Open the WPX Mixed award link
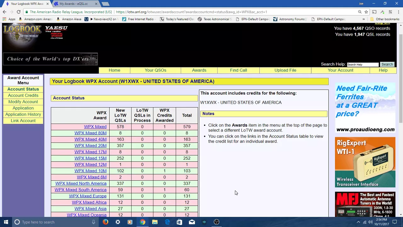This screenshot has width=403, height=227. (95, 127)
